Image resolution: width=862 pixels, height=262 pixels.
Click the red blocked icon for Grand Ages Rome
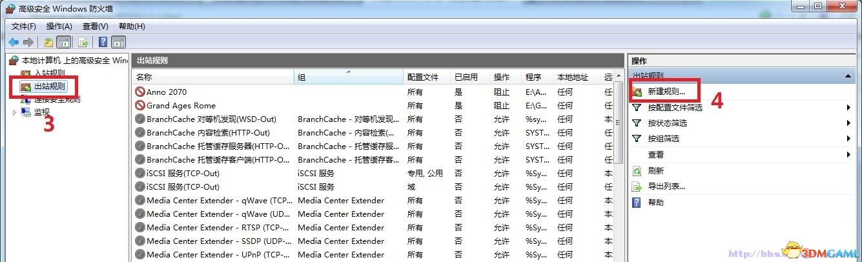[x=140, y=105]
